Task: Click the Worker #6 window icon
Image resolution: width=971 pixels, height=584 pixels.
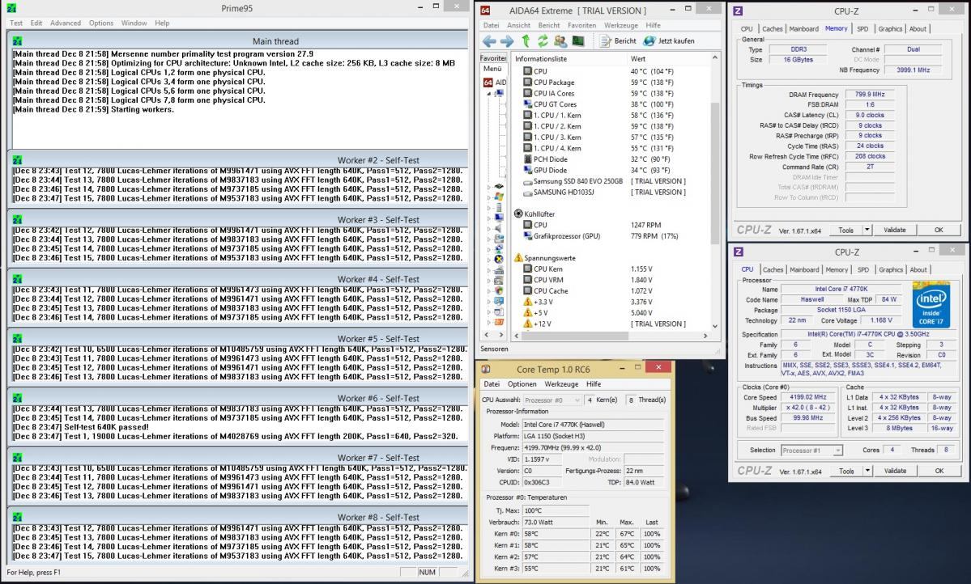Action: coord(17,398)
